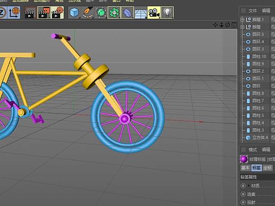Screen dimensions: 275x206
Task: Click the tag cell beside 圆柱.6
Action: click(273, 108)
